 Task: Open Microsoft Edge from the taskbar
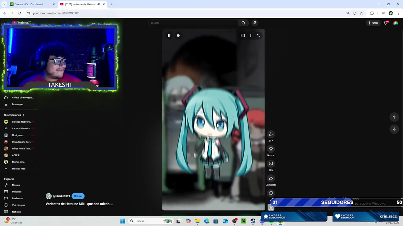pyautogui.click(x=207, y=221)
